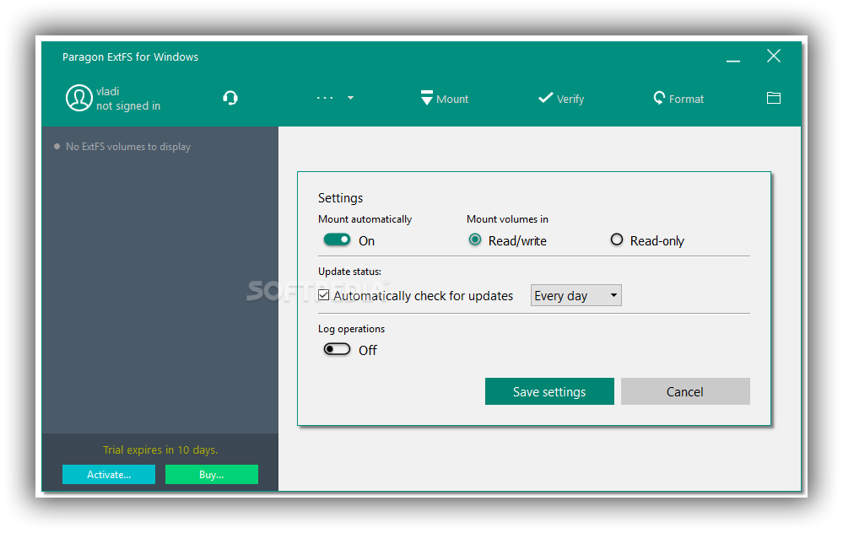Click the 'not signed in' account text
The height and width of the screenshot is (533, 843).
[128, 106]
